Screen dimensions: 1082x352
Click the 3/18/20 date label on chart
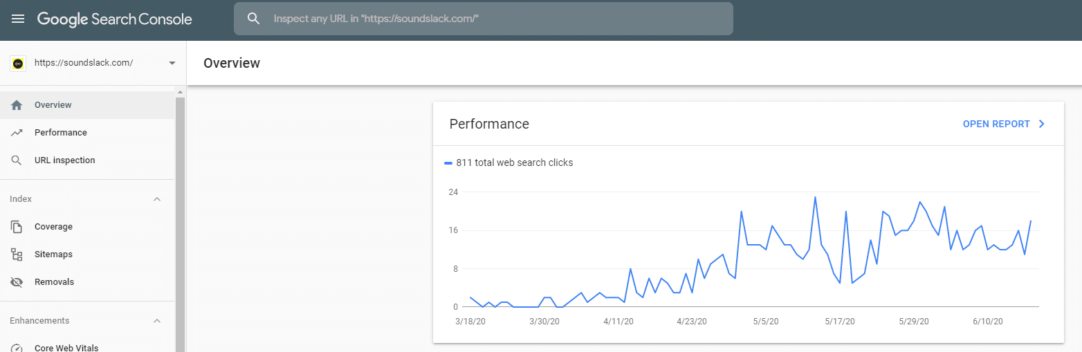pyautogui.click(x=470, y=322)
